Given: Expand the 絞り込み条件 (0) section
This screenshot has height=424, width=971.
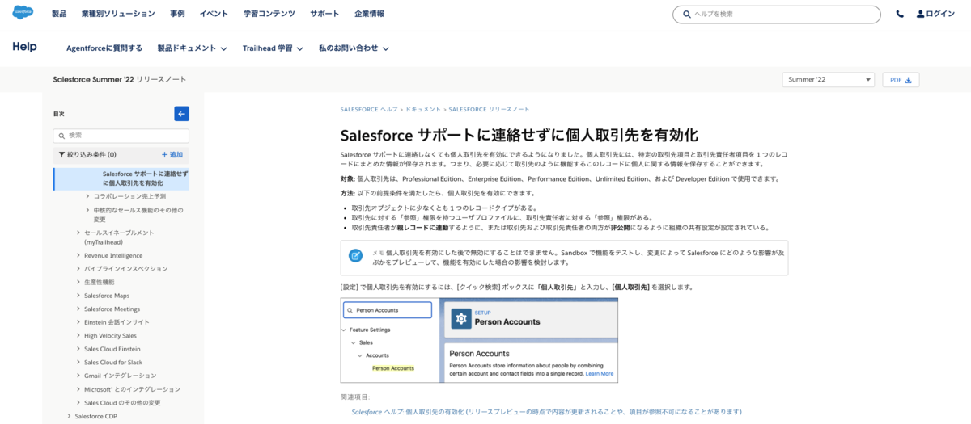Looking at the screenshot, I should pyautogui.click(x=87, y=154).
